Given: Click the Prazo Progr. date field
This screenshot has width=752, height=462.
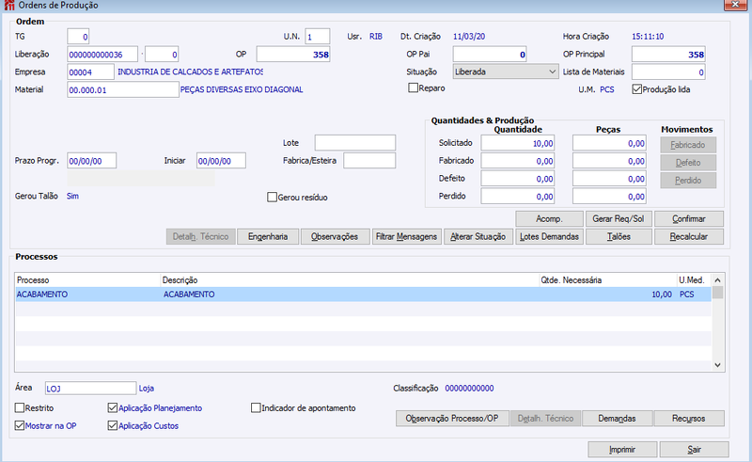Looking at the screenshot, I should [91, 161].
